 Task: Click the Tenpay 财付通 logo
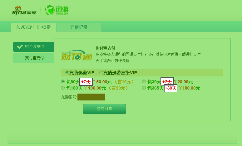(x=77, y=55)
